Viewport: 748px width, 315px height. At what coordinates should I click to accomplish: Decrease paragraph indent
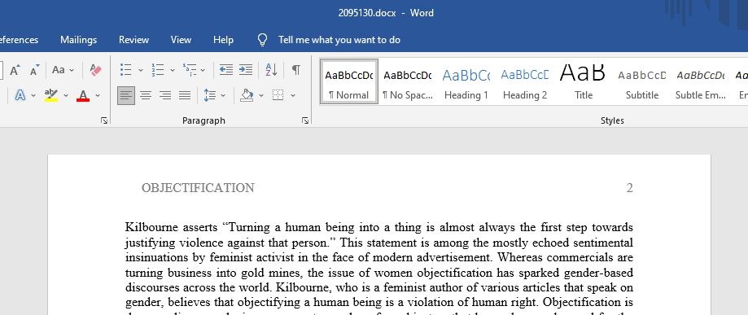point(226,70)
